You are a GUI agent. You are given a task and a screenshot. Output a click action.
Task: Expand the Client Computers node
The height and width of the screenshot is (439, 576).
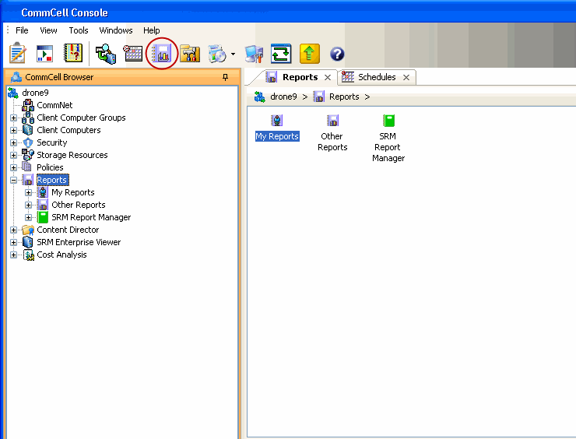pyautogui.click(x=13, y=131)
